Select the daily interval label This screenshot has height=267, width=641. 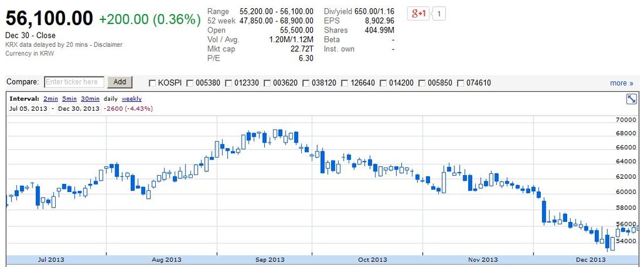click(111, 99)
